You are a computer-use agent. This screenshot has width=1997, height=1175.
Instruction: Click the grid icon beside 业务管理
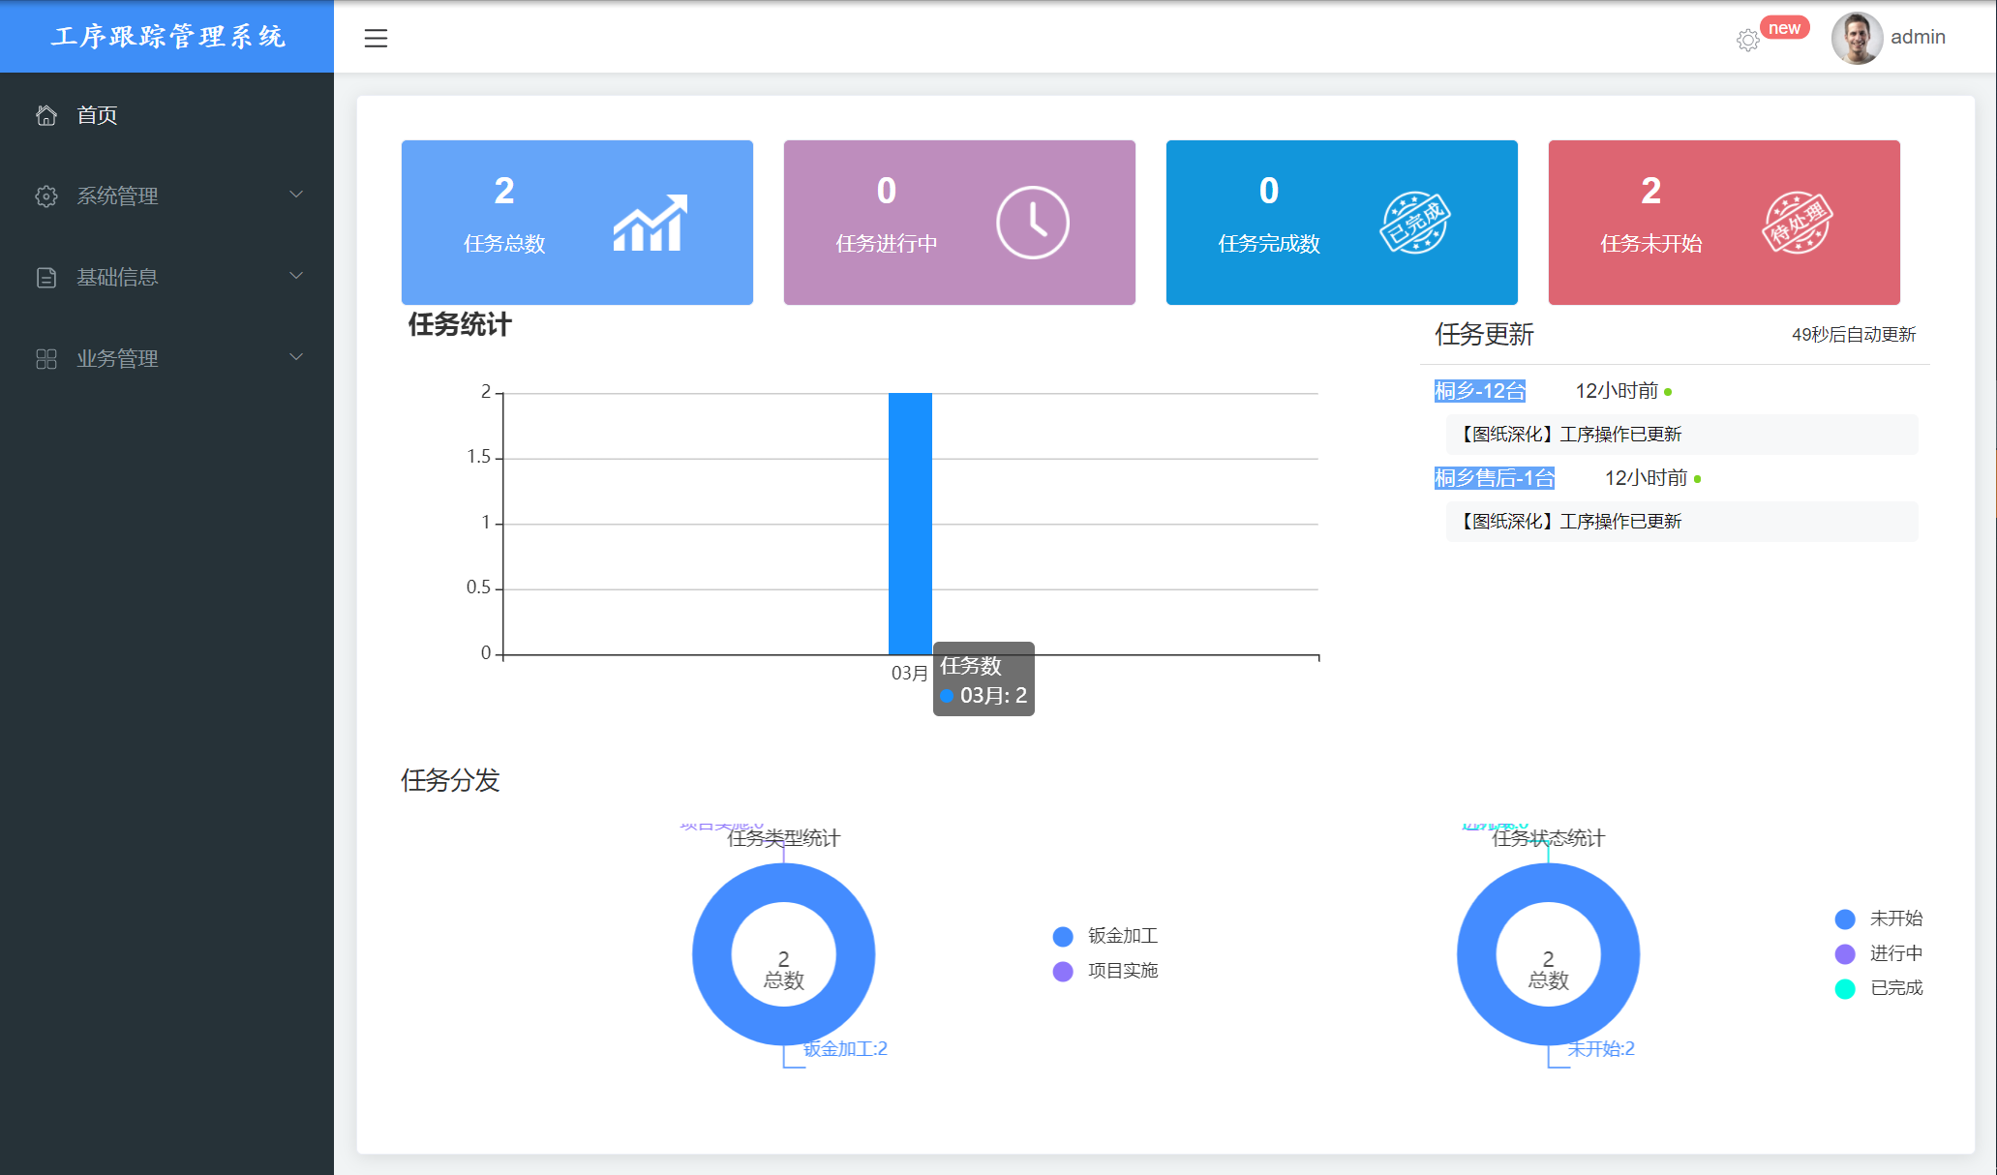(x=46, y=359)
